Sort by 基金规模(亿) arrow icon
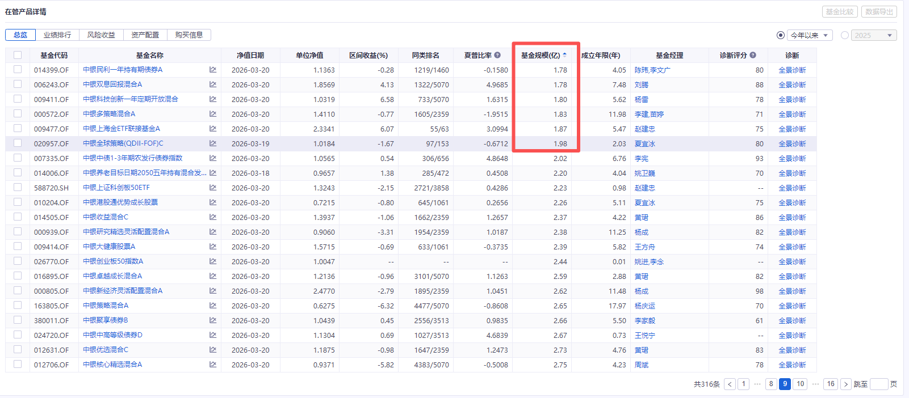This screenshot has width=909, height=398. pos(565,55)
